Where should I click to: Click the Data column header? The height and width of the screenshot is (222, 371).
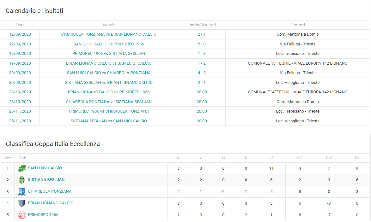coord(20,25)
